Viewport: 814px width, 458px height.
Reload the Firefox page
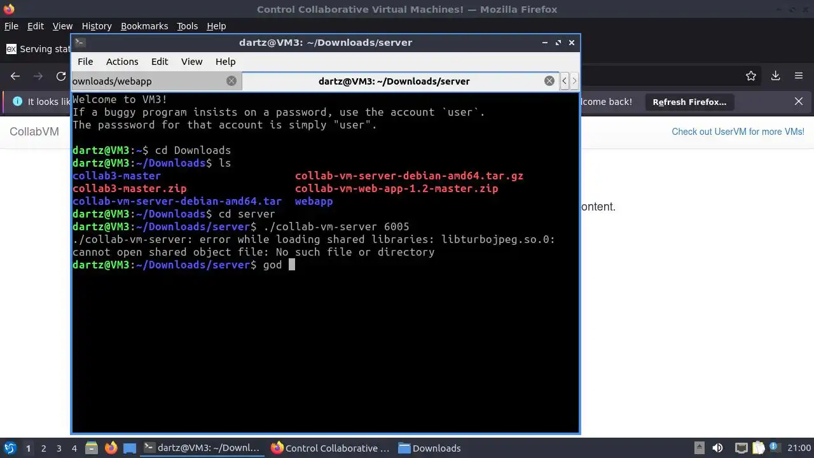[x=61, y=76]
